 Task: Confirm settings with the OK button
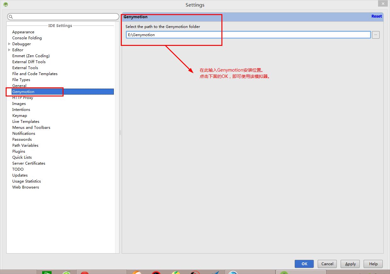point(304,264)
